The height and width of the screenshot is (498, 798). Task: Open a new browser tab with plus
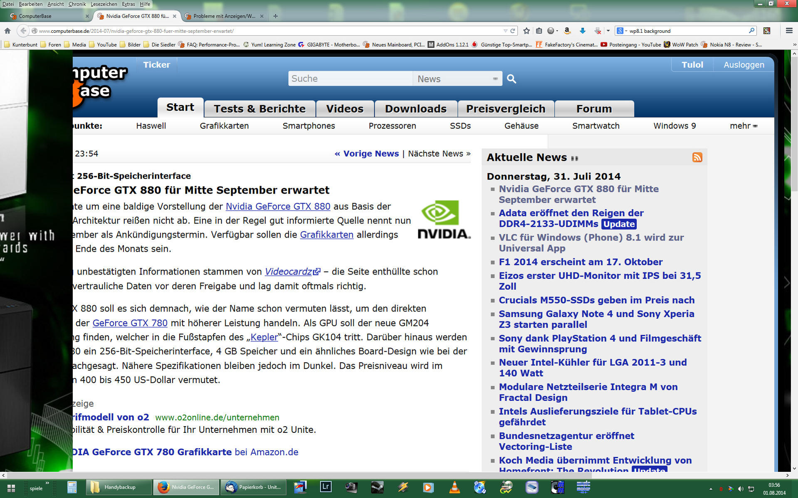point(275,16)
